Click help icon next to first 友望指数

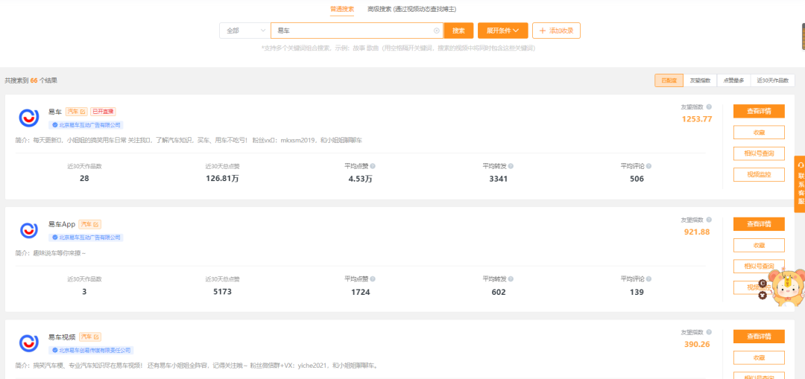(x=709, y=107)
